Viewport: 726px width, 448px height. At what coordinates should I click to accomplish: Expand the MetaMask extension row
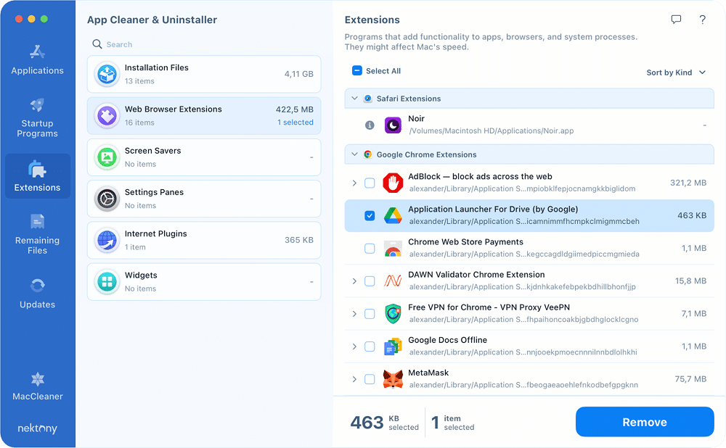tap(354, 379)
